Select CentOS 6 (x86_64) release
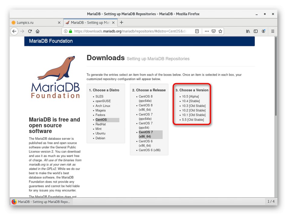 click(146, 144)
